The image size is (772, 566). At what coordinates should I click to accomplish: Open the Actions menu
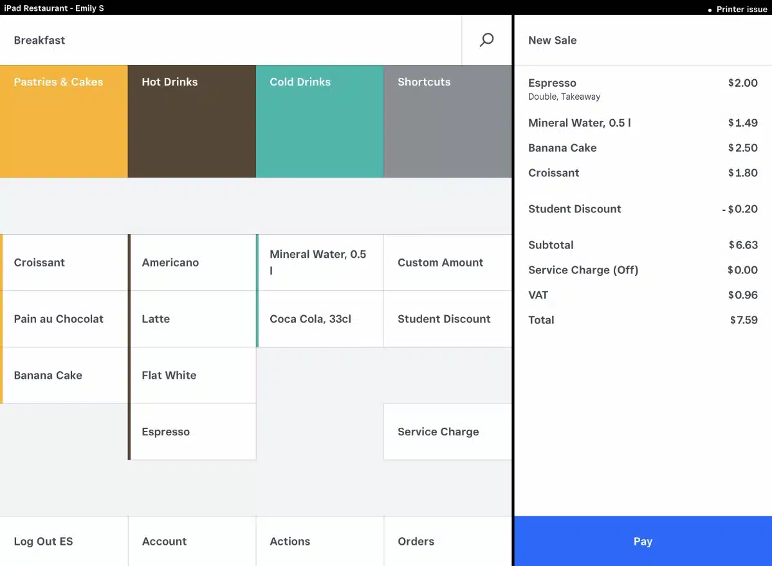pos(320,541)
